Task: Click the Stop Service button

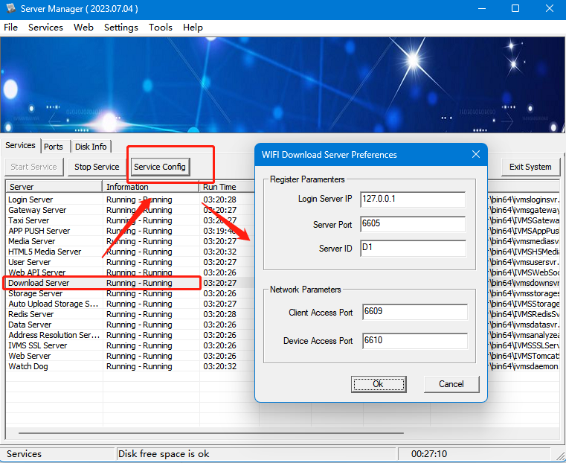Action: pyautogui.click(x=97, y=167)
